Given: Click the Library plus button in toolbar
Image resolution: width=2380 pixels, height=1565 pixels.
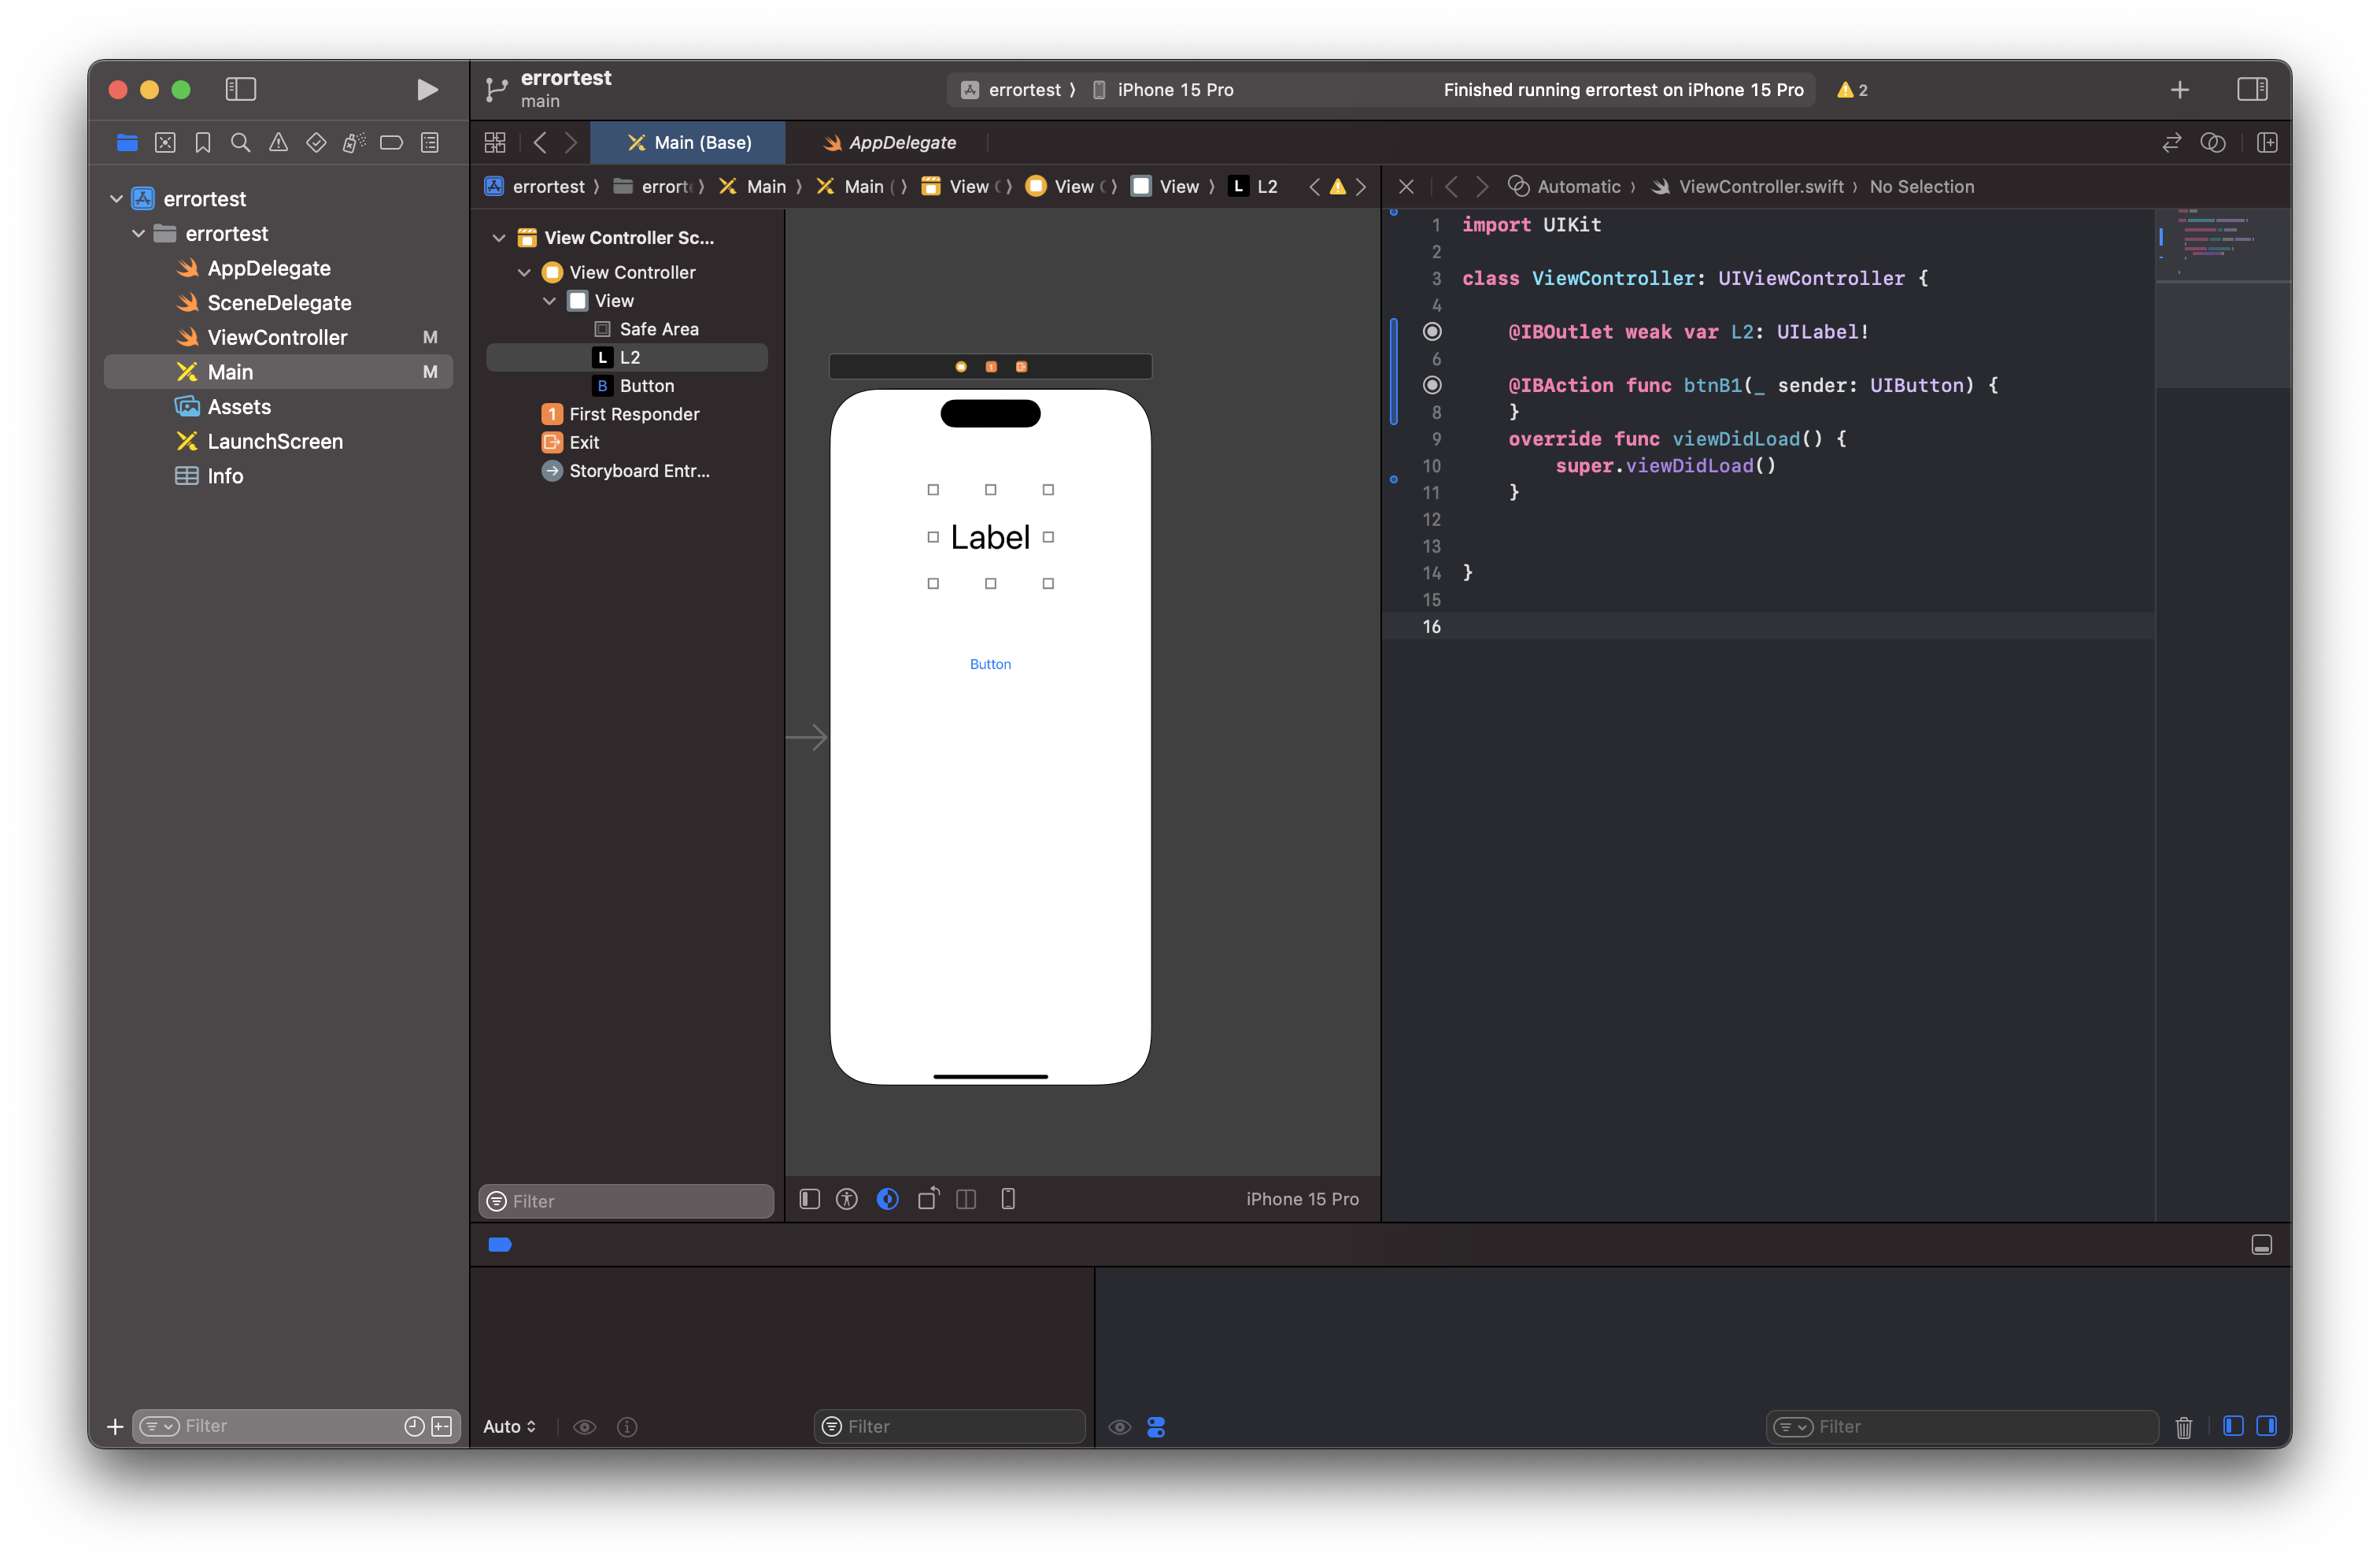Looking at the screenshot, I should coord(2179,90).
